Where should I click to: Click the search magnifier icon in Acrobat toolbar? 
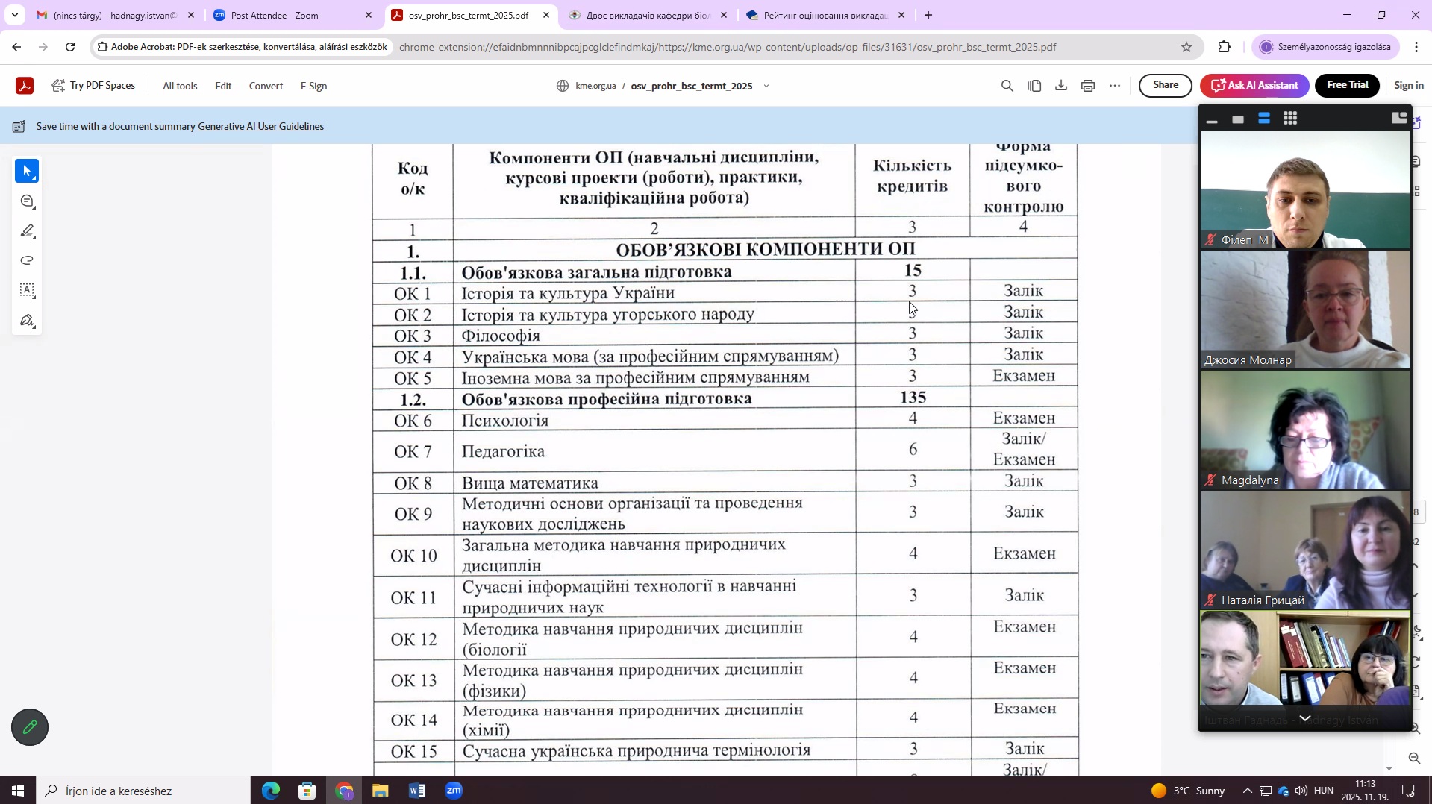pyautogui.click(x=1007, y=86)
